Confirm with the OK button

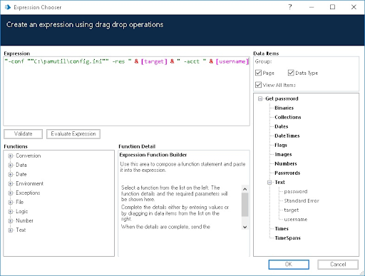[289, 265]
